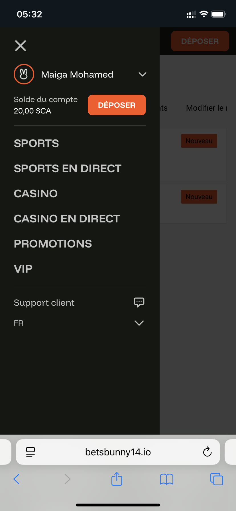Tap Safari page settings icon in address bar
This screenshot has height=511, width=236.
pos(30,452)
